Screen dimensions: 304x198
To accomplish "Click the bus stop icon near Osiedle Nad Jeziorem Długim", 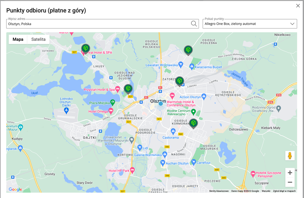I will tap(111, 78).
